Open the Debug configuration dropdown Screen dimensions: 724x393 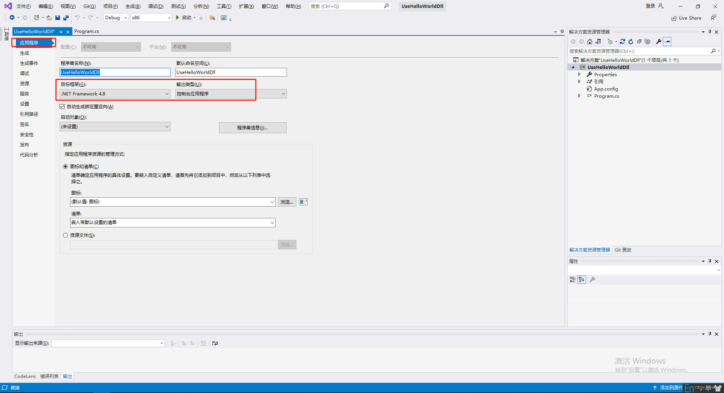116,18
